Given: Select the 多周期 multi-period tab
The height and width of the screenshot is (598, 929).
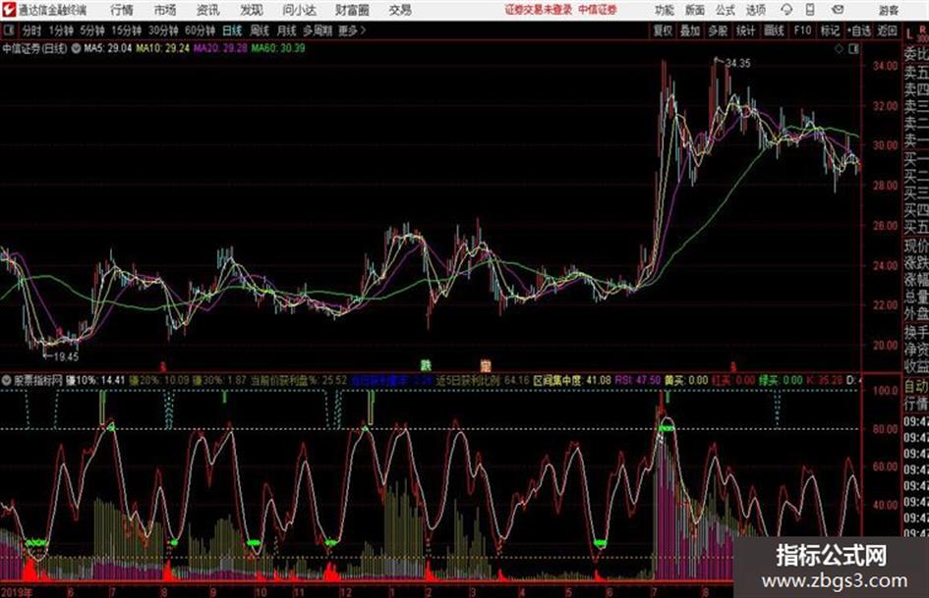Looking at the screenshot, I should 318,30.
